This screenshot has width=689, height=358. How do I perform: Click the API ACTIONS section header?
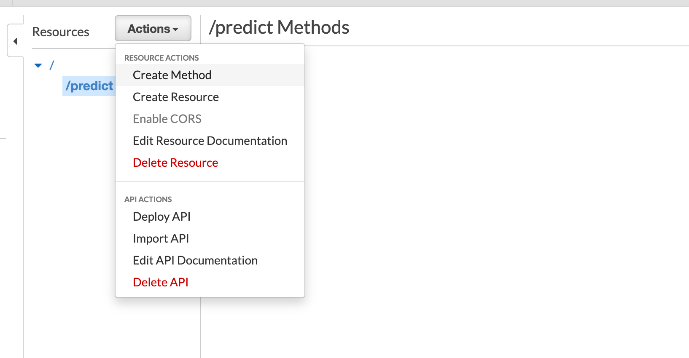[x=148, y=199]
